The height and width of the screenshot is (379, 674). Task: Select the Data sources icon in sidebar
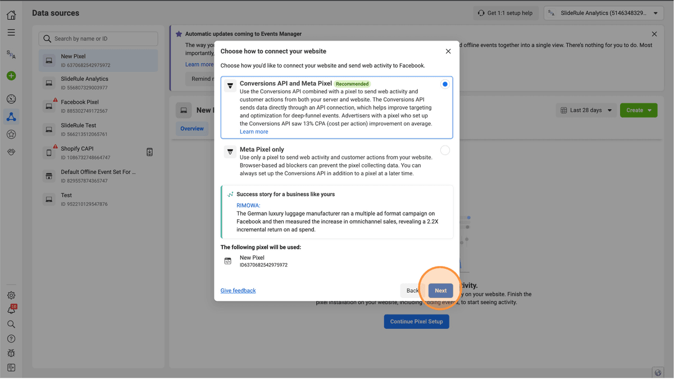point(11,117)
